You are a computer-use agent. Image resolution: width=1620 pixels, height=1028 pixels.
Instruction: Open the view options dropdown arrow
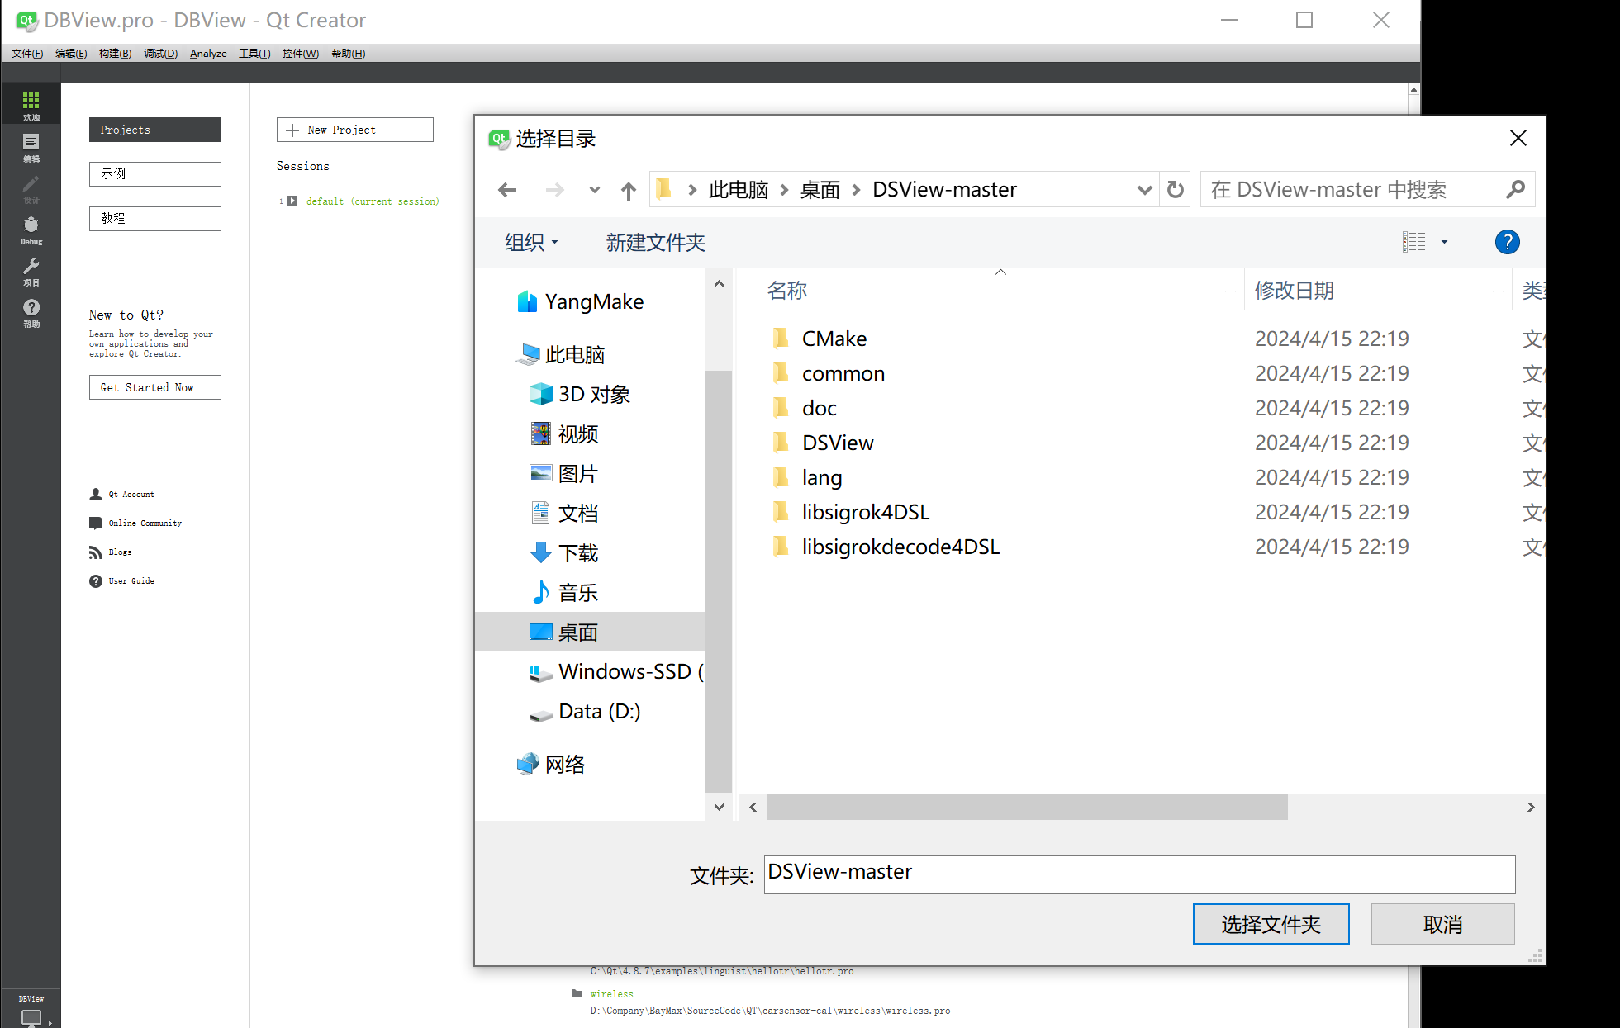pos(1445,242)
